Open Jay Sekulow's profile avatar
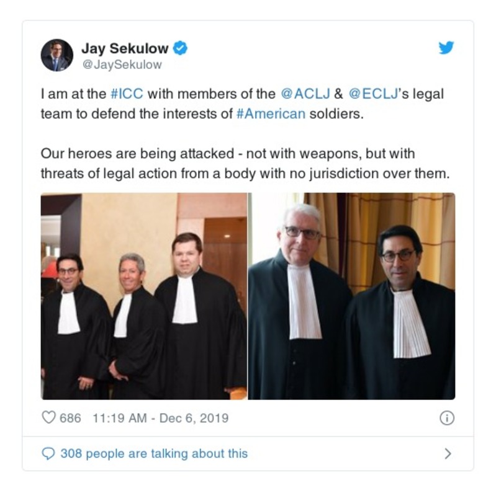The image size is (496, 493). tap(57, 55)
